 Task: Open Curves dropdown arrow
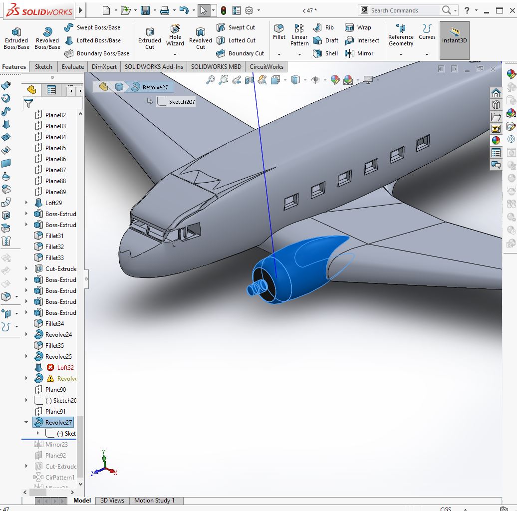[427, 54]
